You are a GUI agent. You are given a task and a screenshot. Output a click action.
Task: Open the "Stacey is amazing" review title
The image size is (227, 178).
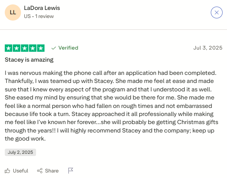pos(29,59)
